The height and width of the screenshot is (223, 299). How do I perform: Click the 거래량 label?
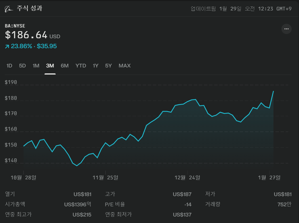coord(213,204)
